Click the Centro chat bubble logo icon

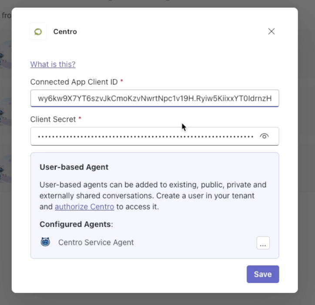click(x=38, y=32)
